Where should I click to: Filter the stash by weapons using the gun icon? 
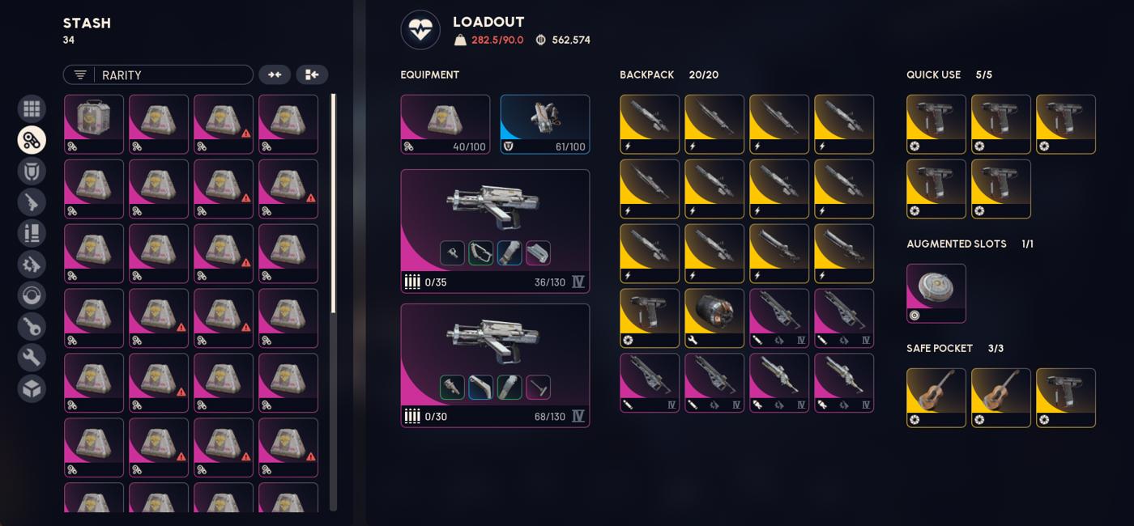32,202
